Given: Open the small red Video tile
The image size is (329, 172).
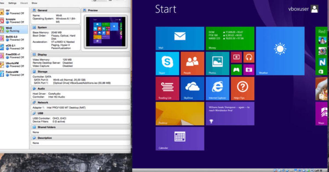Looking at the screenshot, I should pos(236,57).
